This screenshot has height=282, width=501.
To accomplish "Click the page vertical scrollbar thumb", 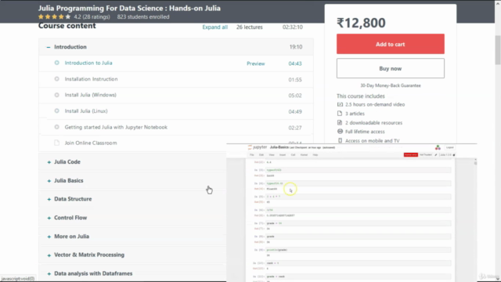I will (498, 49).
